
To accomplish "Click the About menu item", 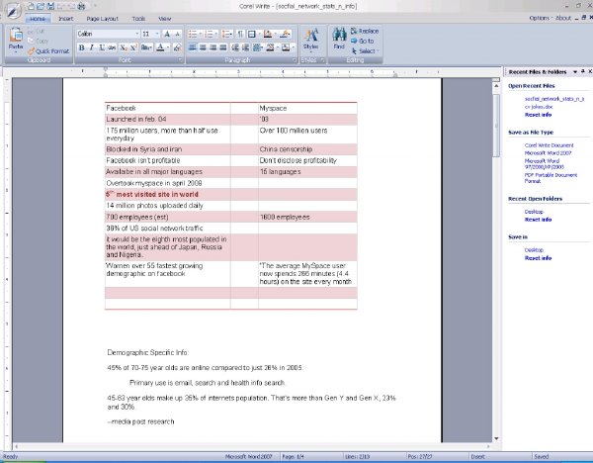I will pyautogui.click(x=563, y=18).
